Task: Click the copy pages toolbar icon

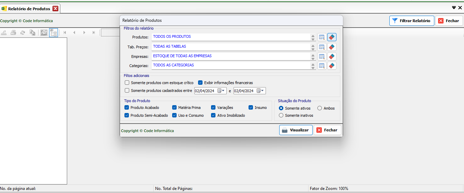Action: [x=32, y=33]
